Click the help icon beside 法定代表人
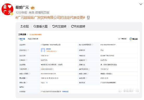The image size is (144, 100). coord(28,50)
